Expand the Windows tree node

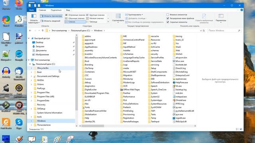(31, 121)
